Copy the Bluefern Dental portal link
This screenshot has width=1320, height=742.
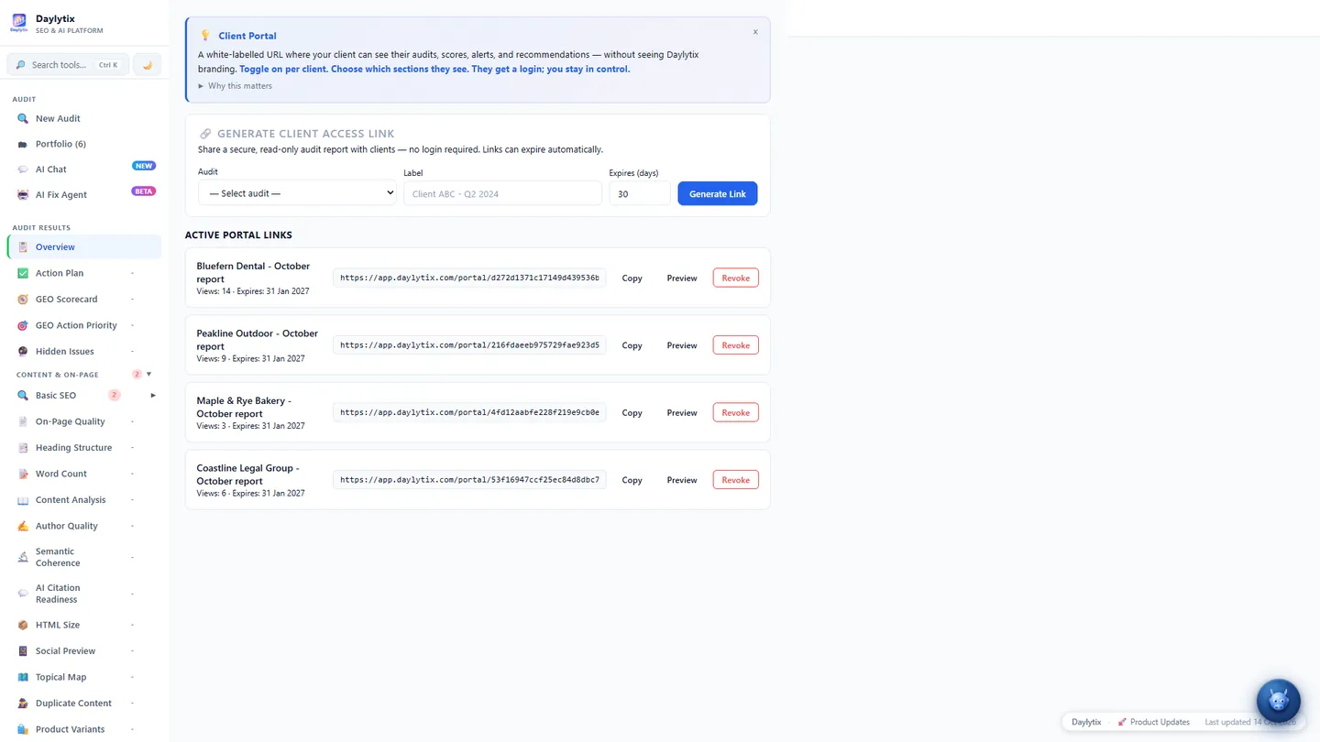click(632, 278)
